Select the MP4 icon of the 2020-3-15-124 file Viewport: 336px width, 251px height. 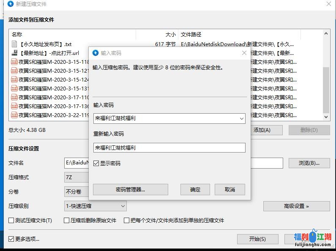(14, 79)
